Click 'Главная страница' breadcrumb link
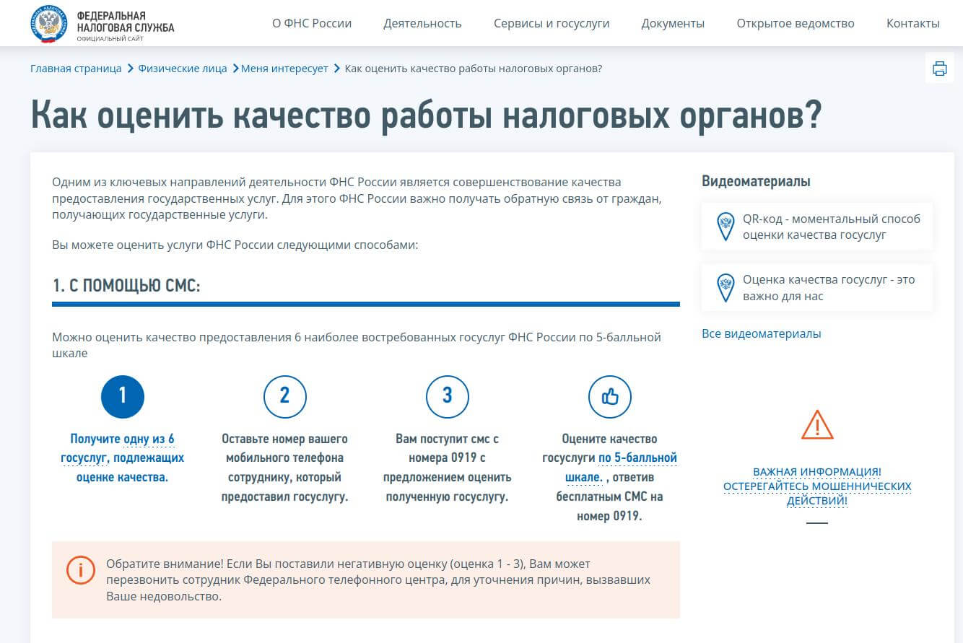Image resolution: width=963 pixels, height=643 pixels. (76, 69)
